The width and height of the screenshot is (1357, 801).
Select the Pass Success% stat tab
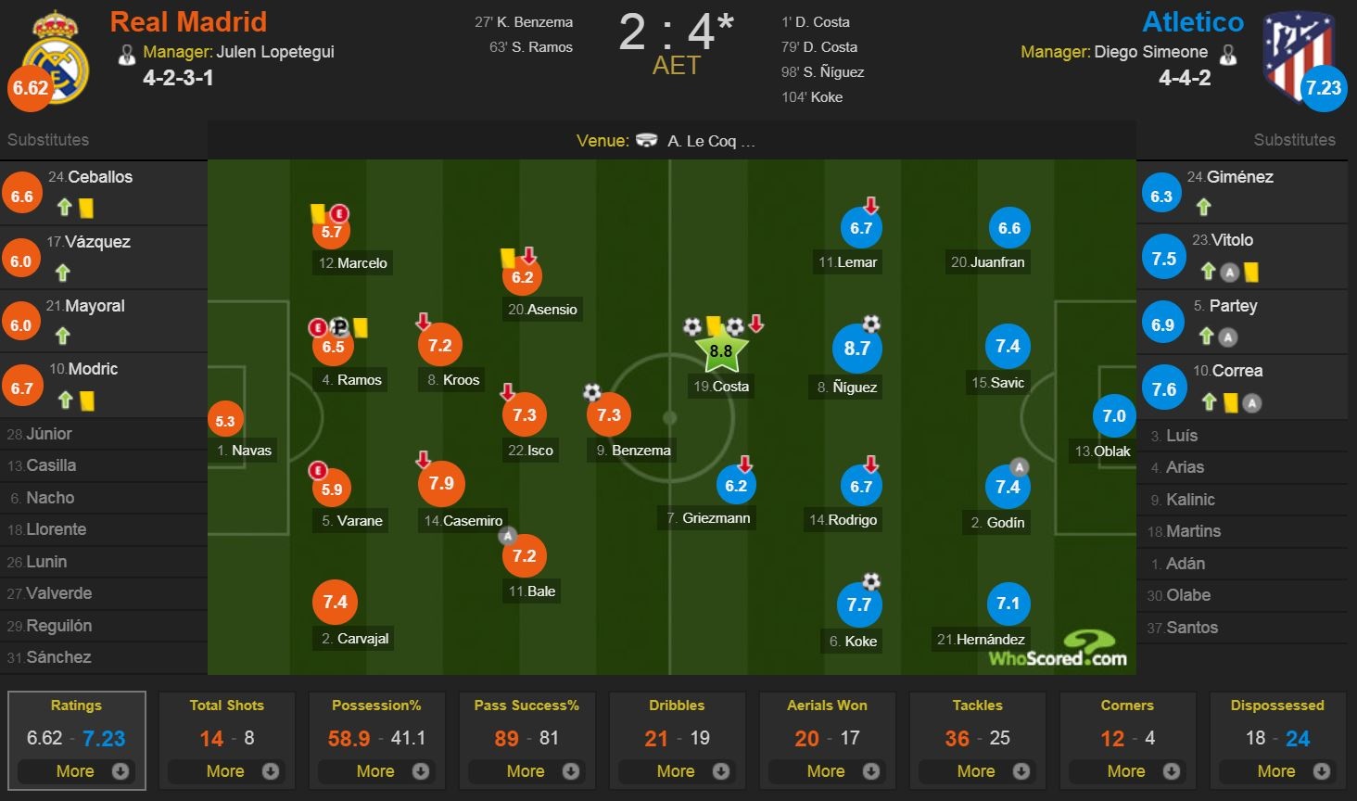(x=526, y=706)
